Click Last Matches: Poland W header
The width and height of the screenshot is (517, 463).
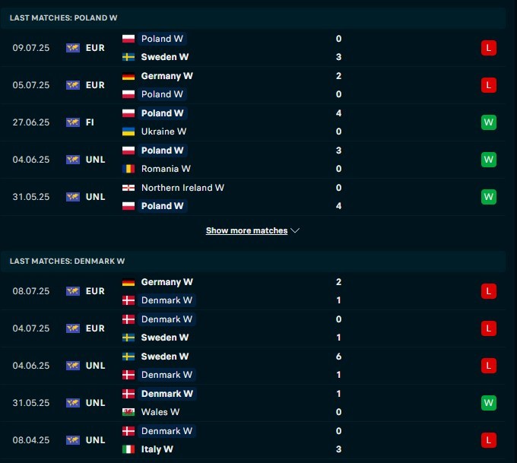click(x=64, y=17)
